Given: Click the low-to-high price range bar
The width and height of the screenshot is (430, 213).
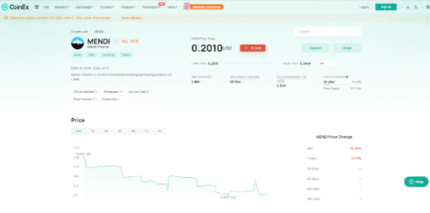Looking at the screenshot, I should (x=250, y=63).
